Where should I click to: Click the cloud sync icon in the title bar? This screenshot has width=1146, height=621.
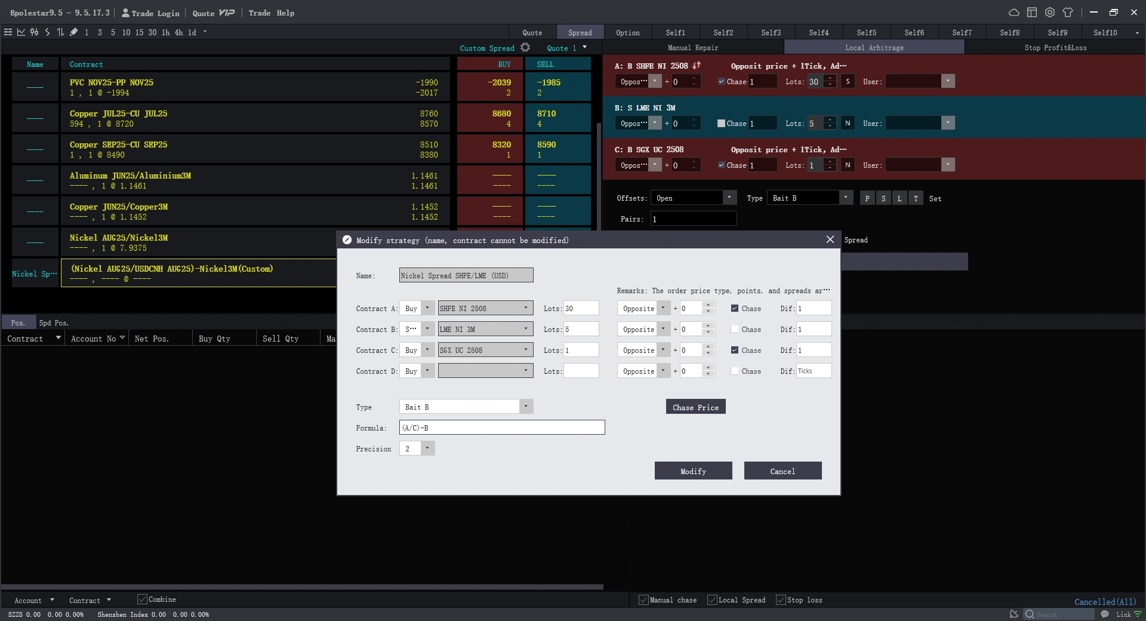tap(1014, 12)
